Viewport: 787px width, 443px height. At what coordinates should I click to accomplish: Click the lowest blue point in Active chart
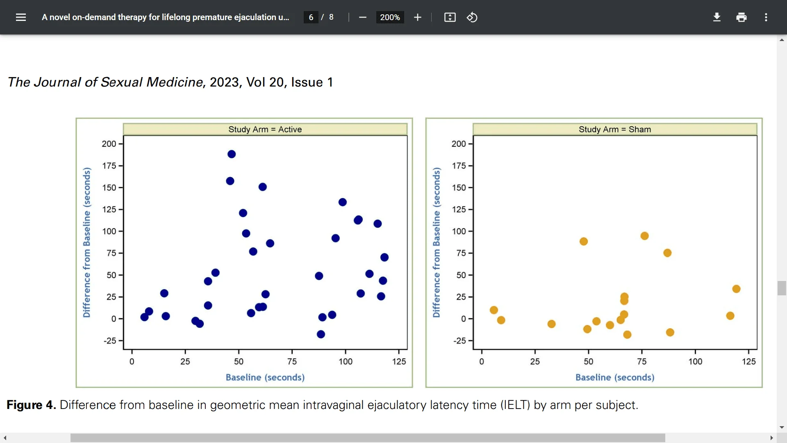click(x=321, y=334)
